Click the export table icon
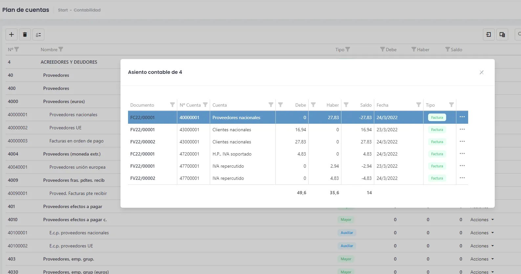Screen dimensions: 521x274 click(x=502, y=34)
